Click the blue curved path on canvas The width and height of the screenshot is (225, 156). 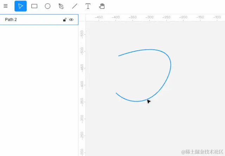tap(171, 65)
